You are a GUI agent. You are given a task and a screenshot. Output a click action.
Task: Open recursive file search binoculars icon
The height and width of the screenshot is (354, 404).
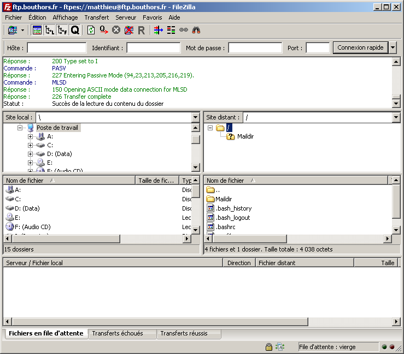click(196, 31)
